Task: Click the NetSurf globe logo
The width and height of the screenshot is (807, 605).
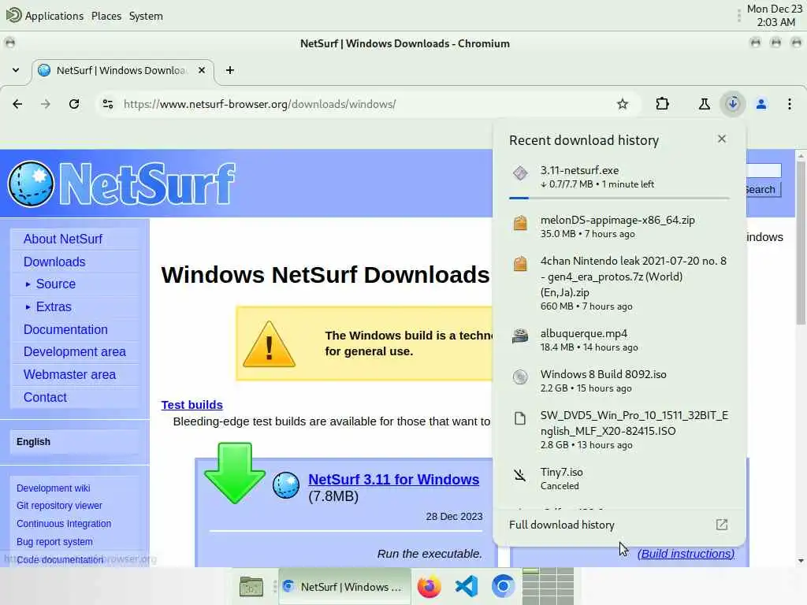Action: click(x=31, y=184)
